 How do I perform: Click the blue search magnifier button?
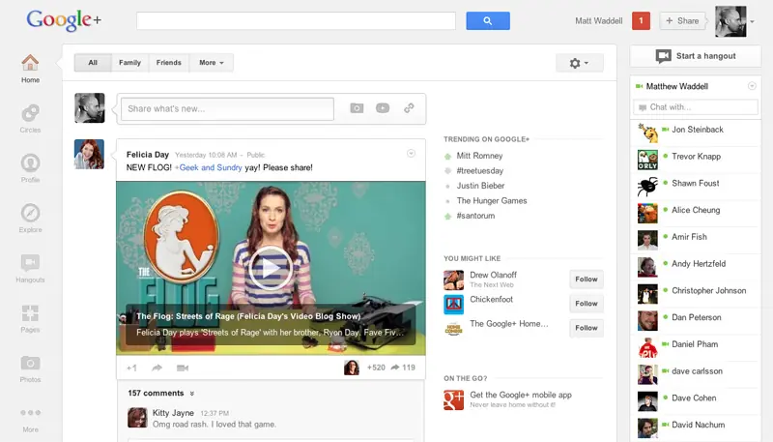(x=488, y=20)
